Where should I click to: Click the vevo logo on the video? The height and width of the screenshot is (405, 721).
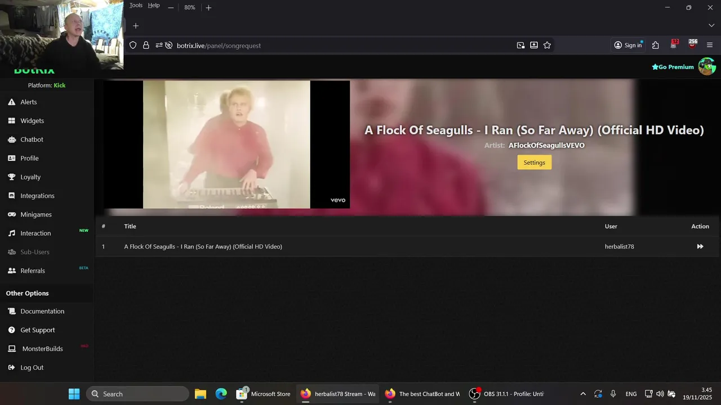click(x=338, y=200)
